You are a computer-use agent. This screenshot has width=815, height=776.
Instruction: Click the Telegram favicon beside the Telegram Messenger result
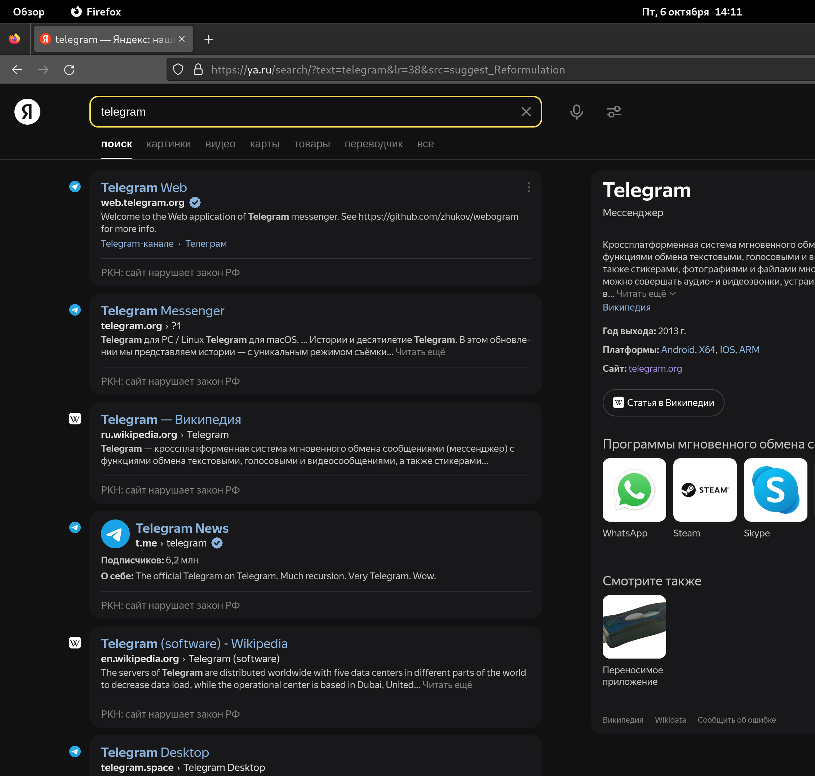pyautogui.click(x=75, y=310)
